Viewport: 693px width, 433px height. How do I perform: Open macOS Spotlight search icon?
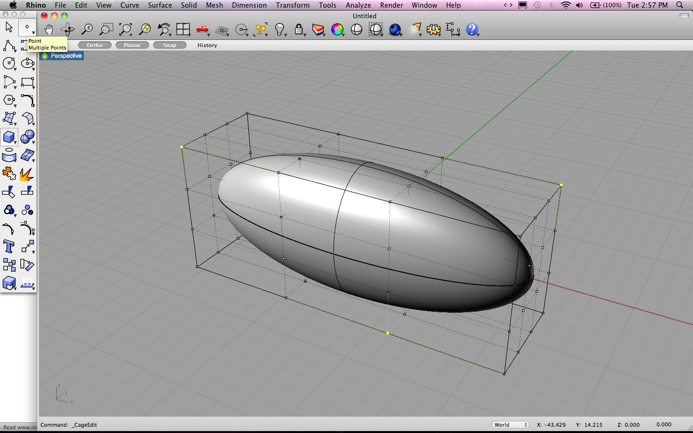pyautogui.click(x=680, y=5)
